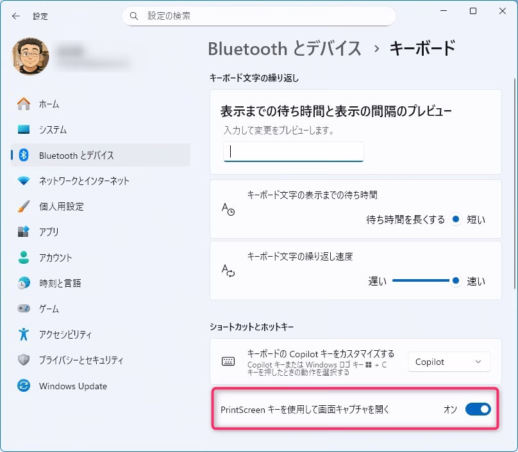This screenshot has height=452, width=518.
Task: Click the Network and Internet Wi-Fi icon
Action: (x=24, y=181)
